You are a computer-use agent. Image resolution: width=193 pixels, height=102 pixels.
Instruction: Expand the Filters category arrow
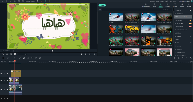click(190, 33)
